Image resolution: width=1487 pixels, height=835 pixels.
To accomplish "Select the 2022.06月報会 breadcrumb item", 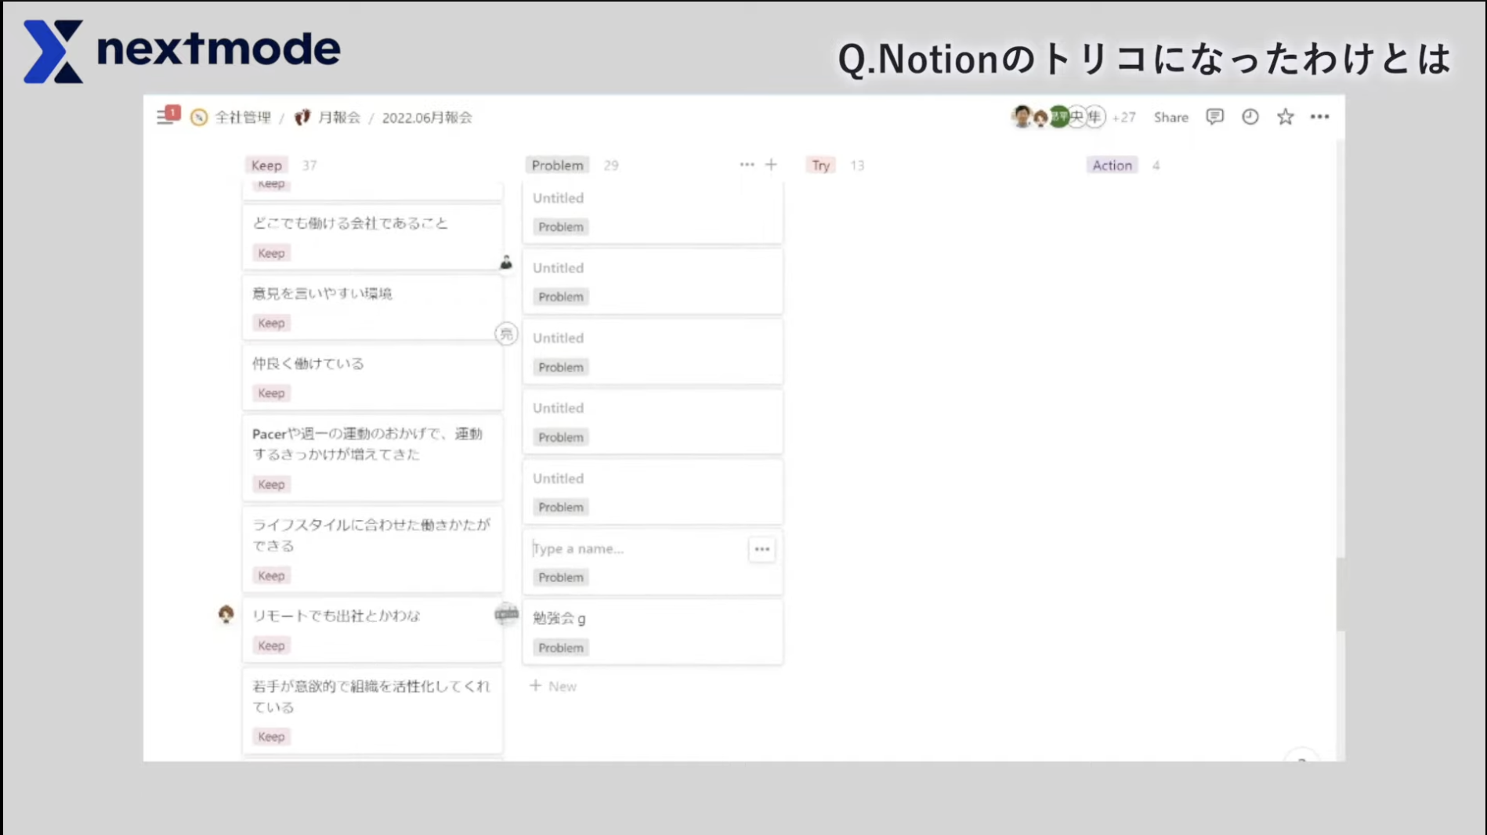I will (x=429, y=117).
